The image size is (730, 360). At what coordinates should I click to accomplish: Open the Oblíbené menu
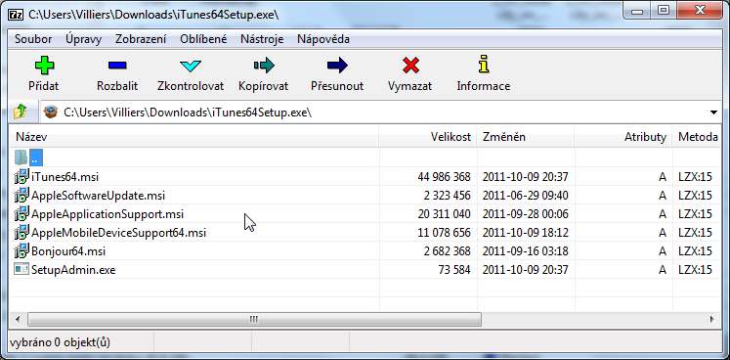[x=203, y=39]
